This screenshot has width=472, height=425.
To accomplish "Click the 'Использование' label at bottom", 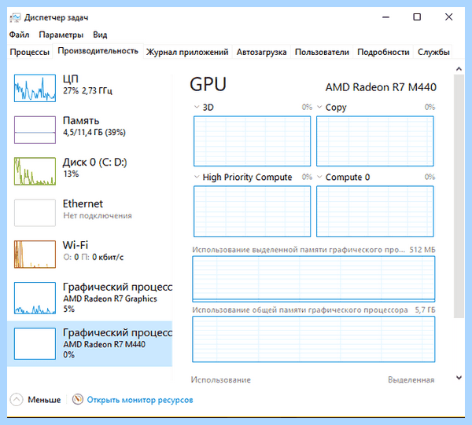I will pos(220,380).
